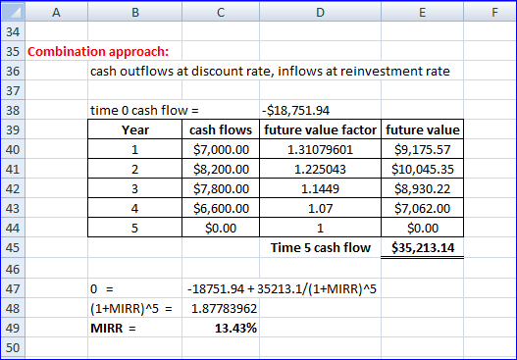Click the $6,600.00 cash flow cell
This screenshot has height=360, width=517.
click(x=221, y=208)
